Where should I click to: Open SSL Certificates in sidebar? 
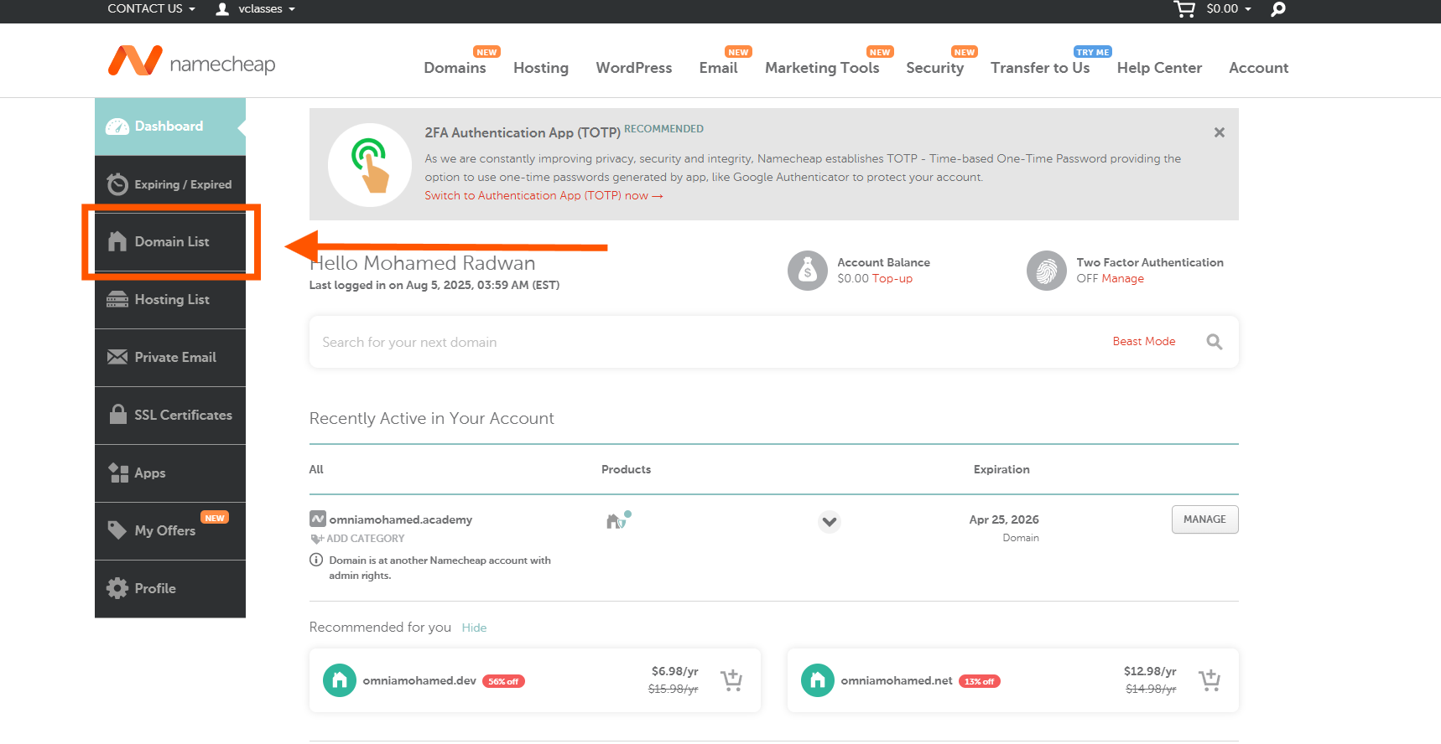click(170, 416)
